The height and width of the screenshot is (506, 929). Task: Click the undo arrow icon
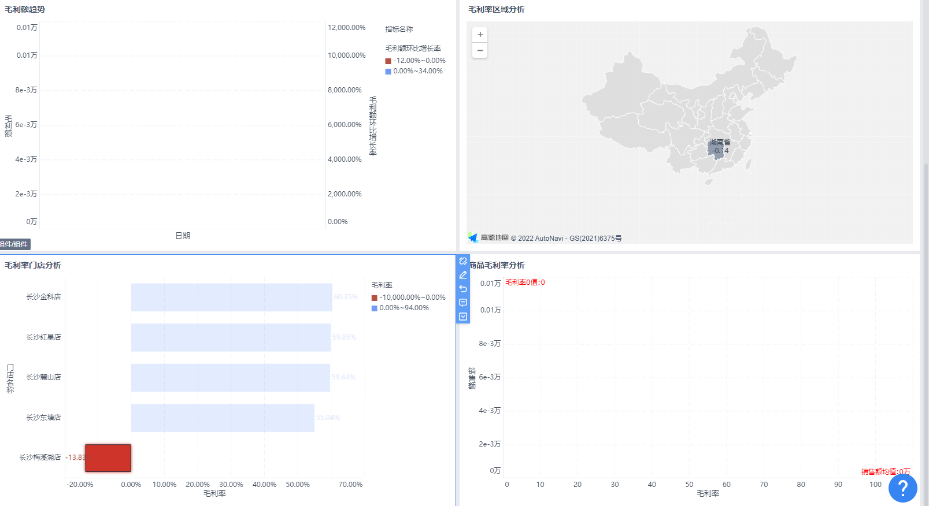pyautogui.click(x=463, y=289)
